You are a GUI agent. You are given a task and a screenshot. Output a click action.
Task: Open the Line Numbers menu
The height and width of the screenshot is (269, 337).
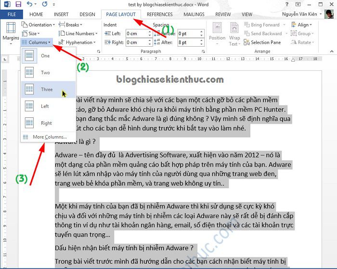78,34
